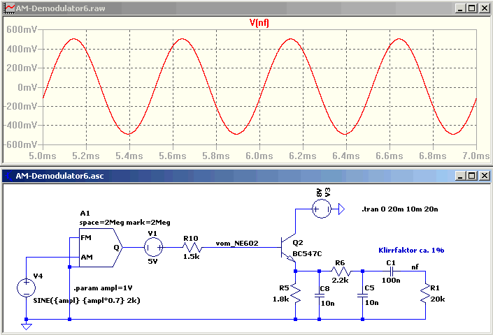Maximize the AM-Demodulator6.asc window
Screen dimensions: 493x335
471,176
